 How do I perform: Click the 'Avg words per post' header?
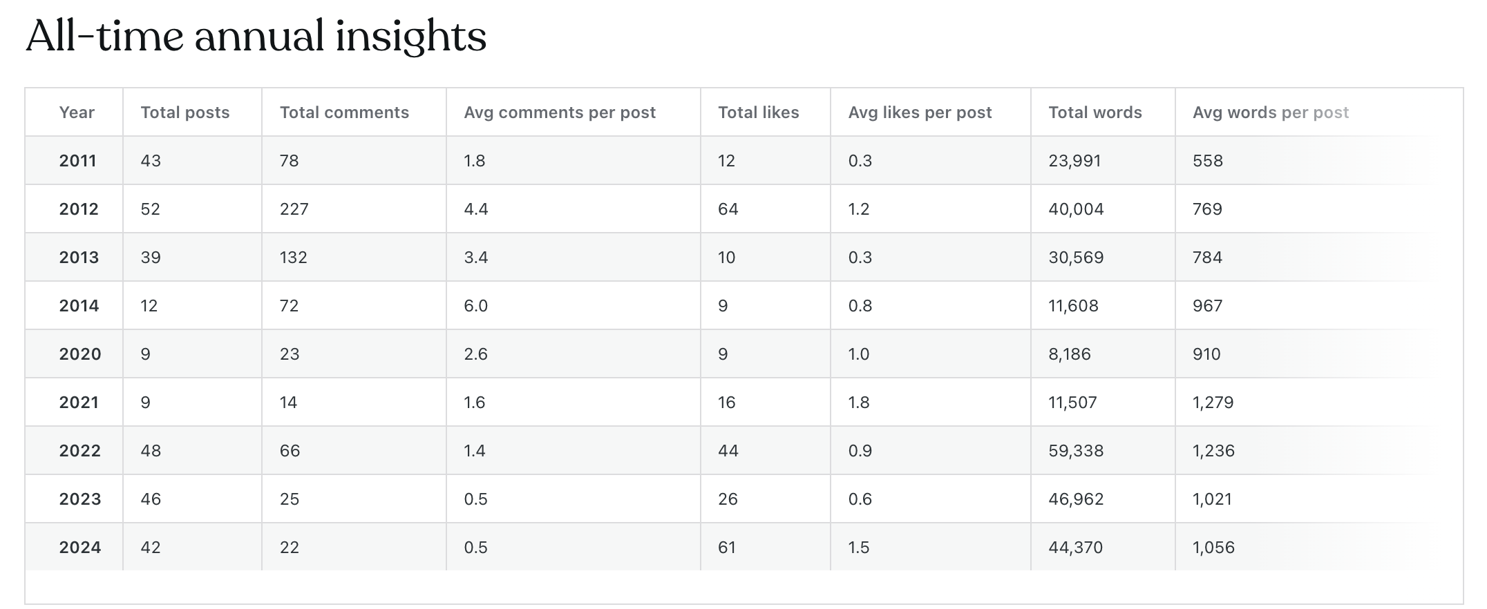(x=1271, y=113)
